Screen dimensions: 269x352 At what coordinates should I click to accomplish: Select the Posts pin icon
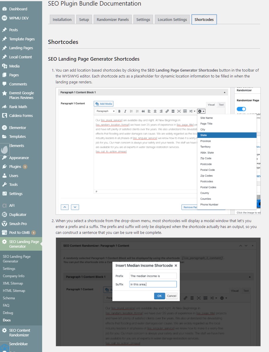(4, 30)
